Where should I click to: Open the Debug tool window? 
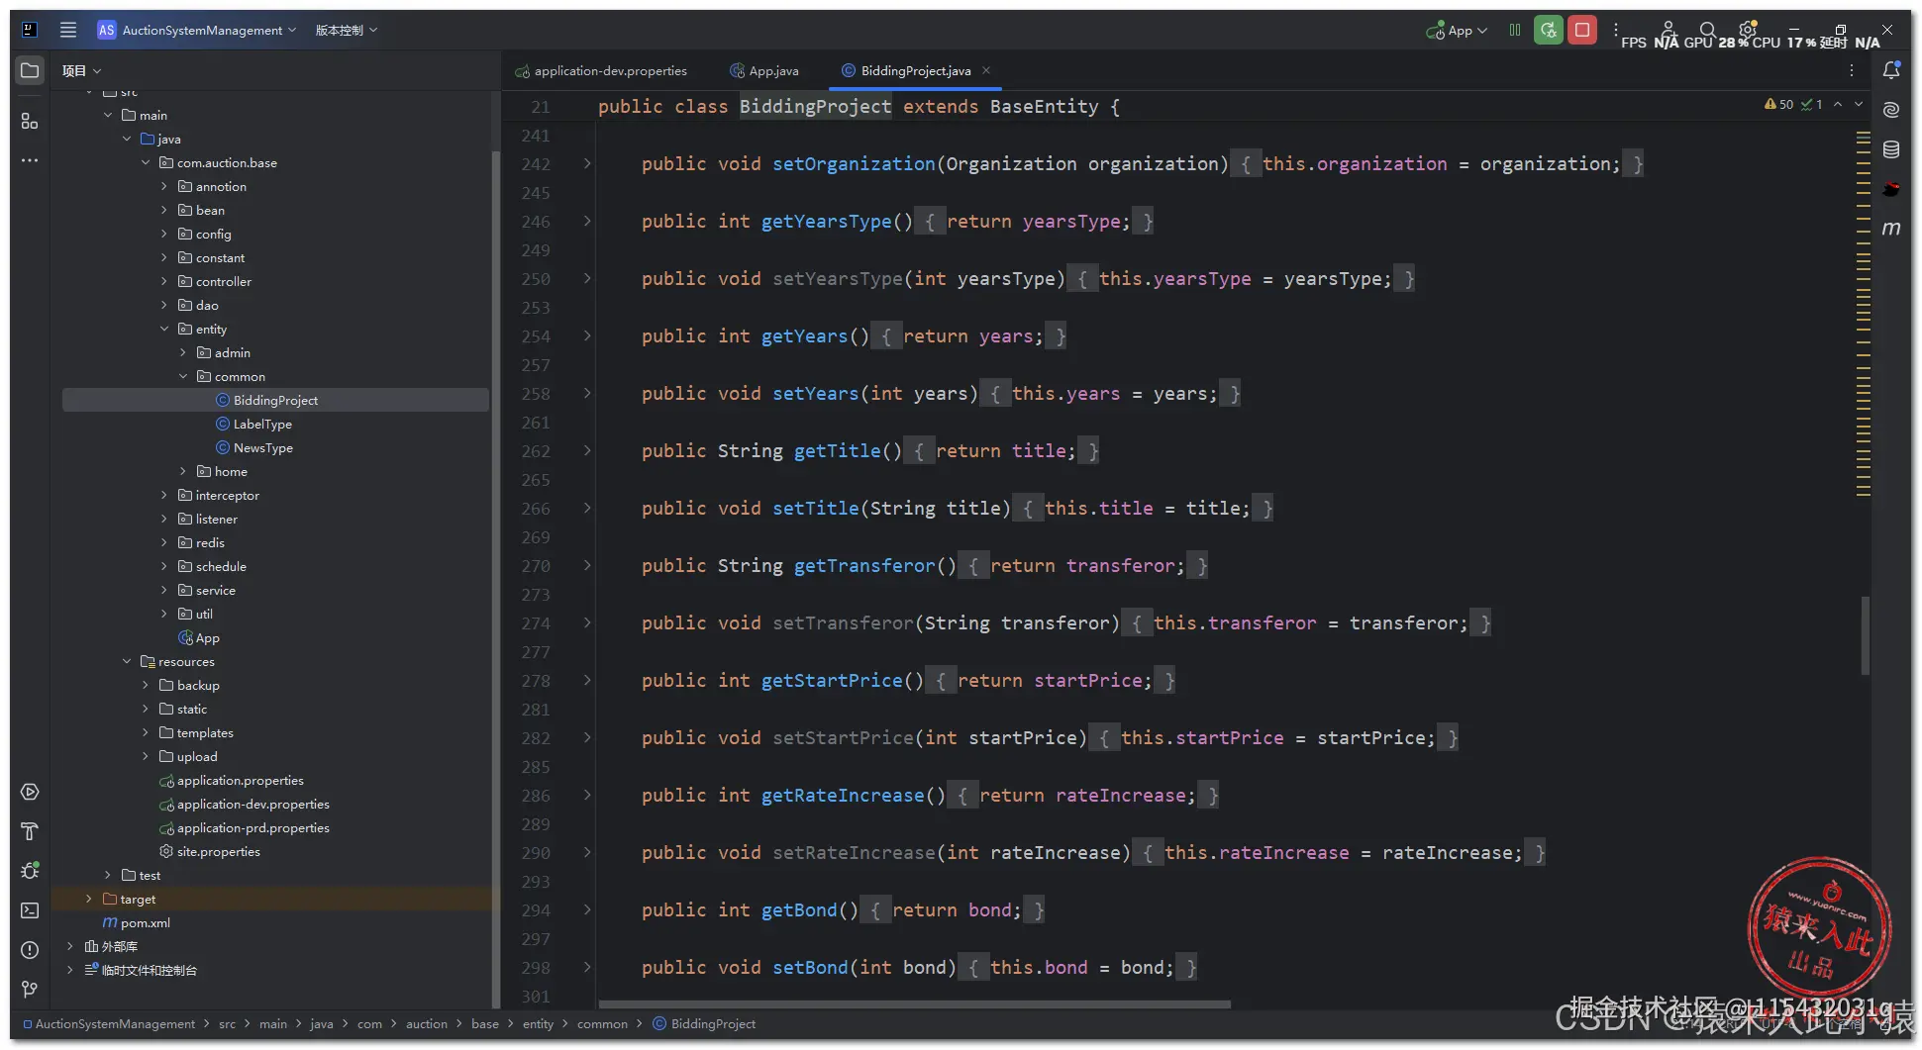tap(30, 871)
